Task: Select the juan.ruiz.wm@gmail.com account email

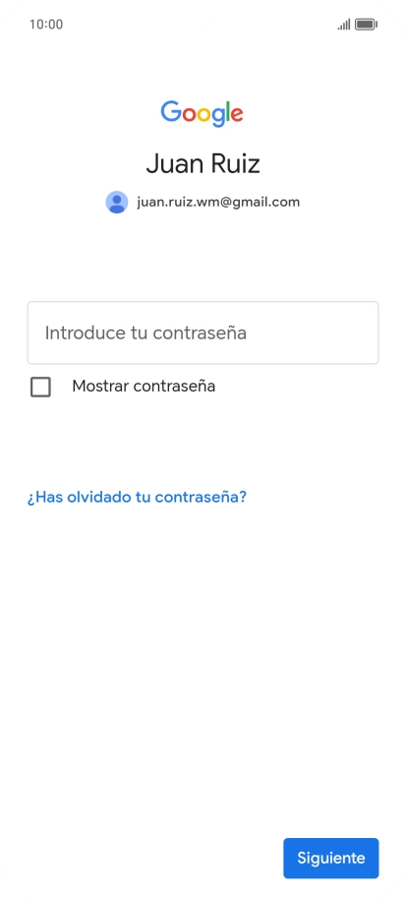Action: point(218,202)
